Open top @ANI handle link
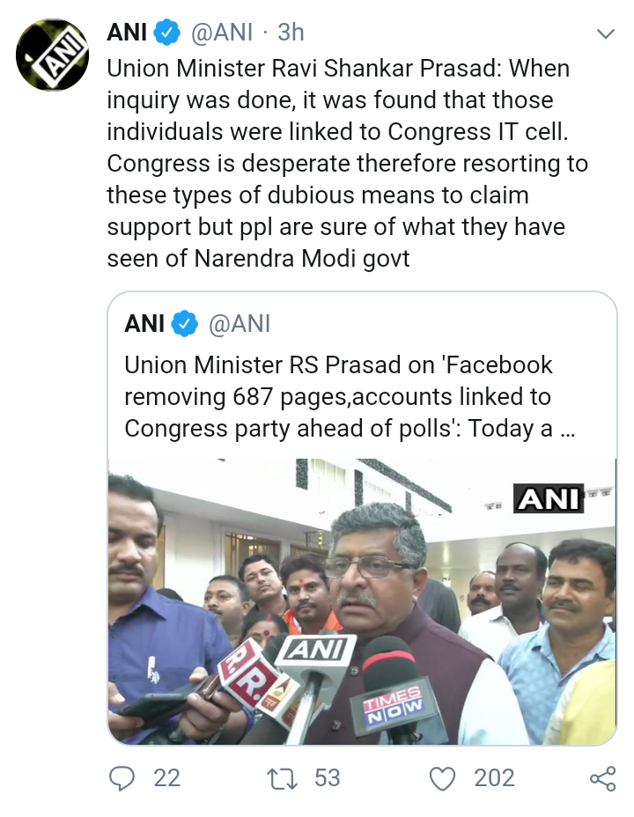The height and width of the screenshot is (817, 634). point(222,33)
